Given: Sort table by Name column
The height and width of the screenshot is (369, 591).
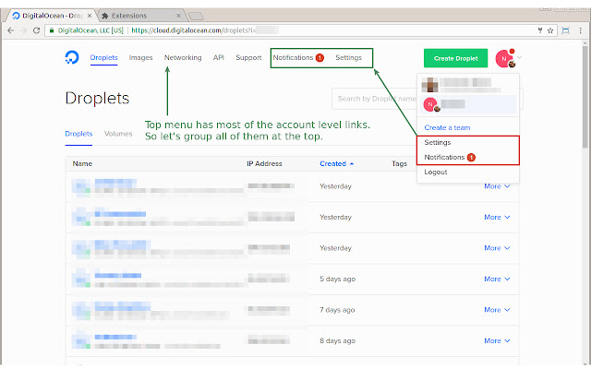Looking at the screenshot, I should click(82, 164).
